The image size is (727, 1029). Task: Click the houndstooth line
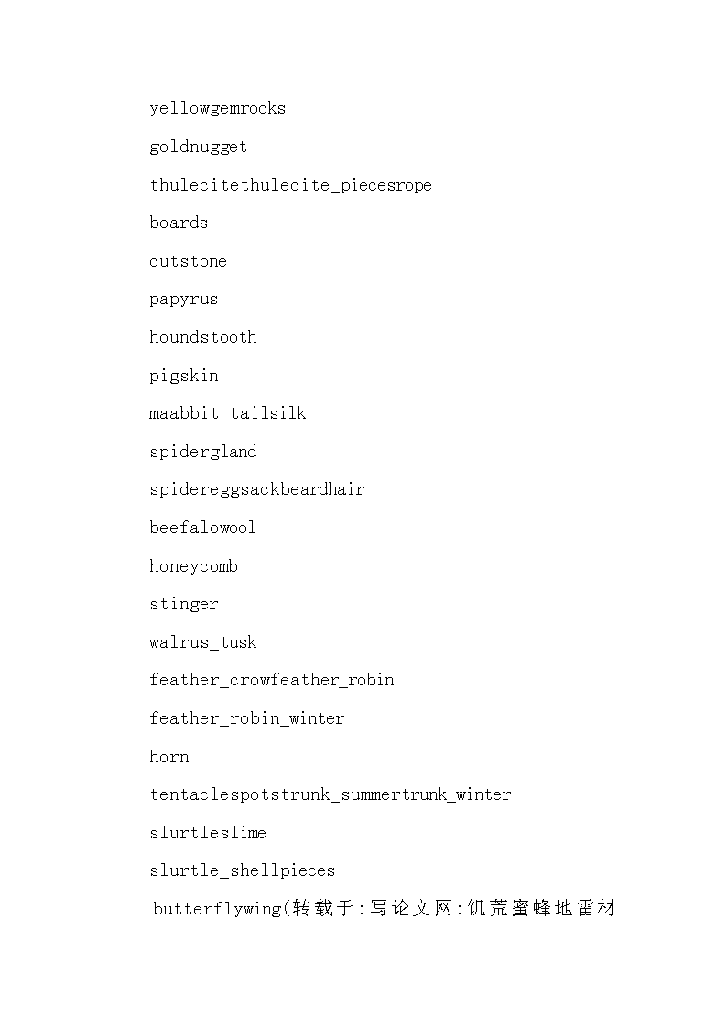coord(203,337)
